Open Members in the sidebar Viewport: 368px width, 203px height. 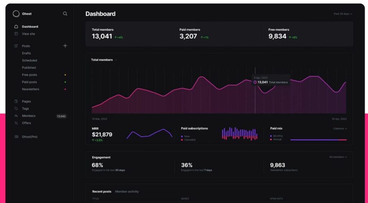[29, 116]
